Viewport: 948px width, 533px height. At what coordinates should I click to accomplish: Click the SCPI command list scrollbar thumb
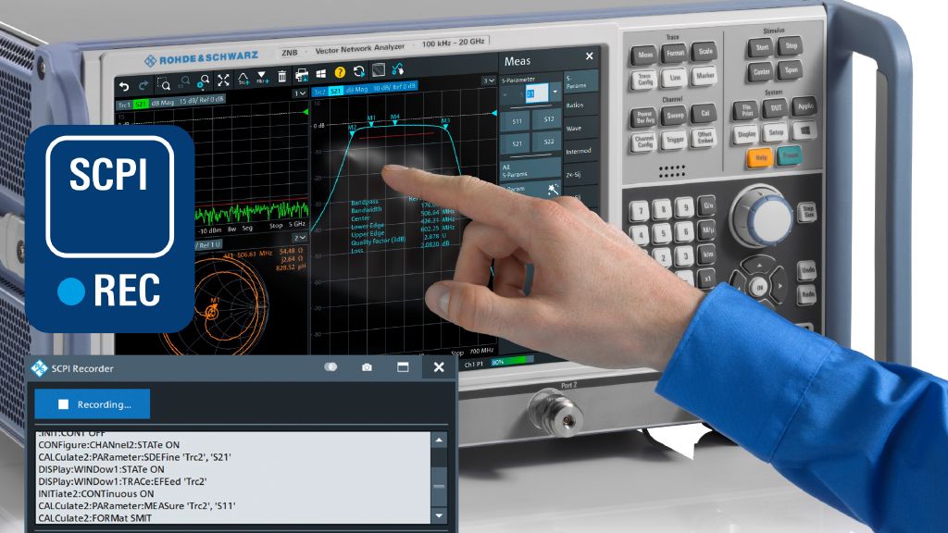click(439, 484)
